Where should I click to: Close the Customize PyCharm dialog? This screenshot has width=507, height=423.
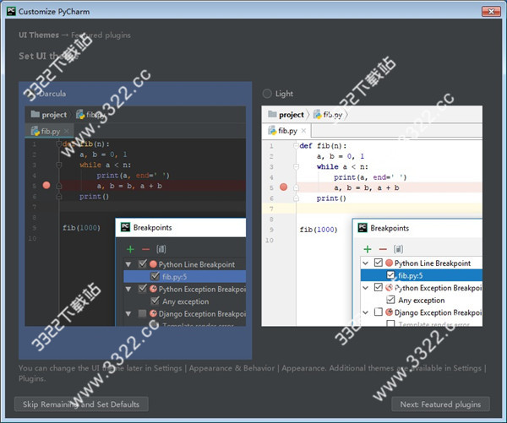(491, 12)
